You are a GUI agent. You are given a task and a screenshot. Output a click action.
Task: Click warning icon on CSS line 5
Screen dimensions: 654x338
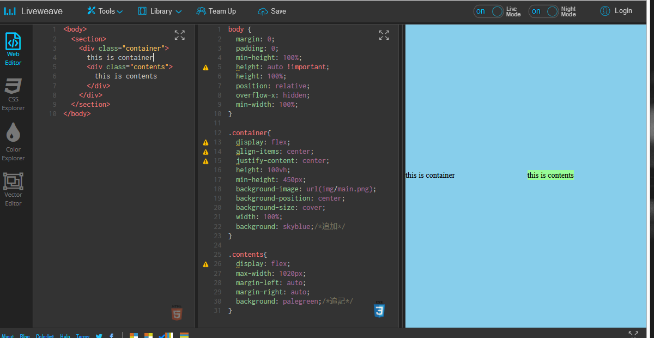205,68
